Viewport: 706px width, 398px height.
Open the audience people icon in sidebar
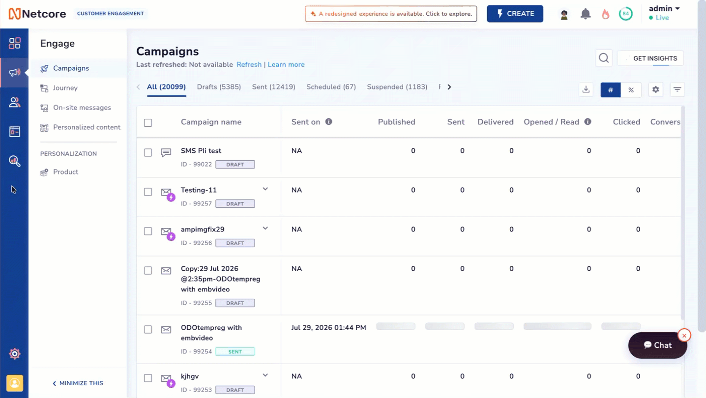[15, 102]
